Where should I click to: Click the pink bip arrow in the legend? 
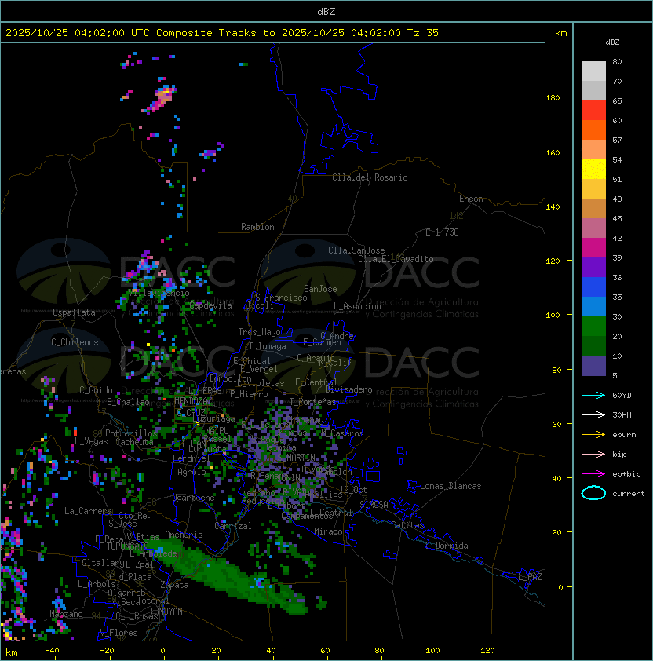click(593, 454)
